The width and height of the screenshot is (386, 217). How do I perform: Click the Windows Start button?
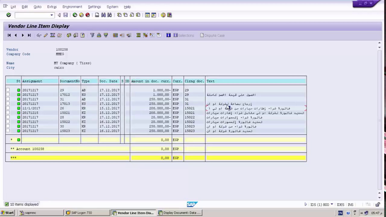[8, 213]
